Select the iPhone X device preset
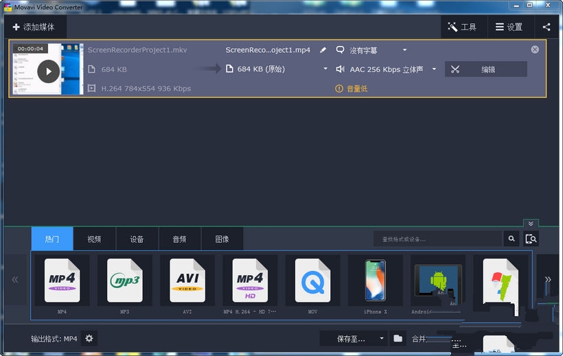Image resolution: width=563 pixels, height=356 pixels. 375,281
